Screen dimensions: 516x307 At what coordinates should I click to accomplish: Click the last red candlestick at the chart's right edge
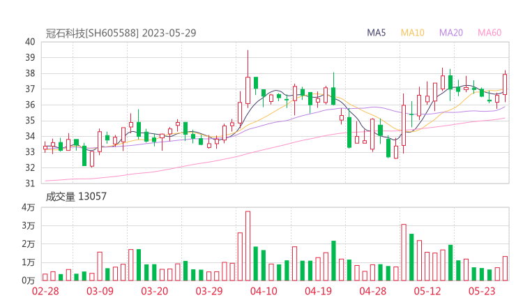[505, 85]
